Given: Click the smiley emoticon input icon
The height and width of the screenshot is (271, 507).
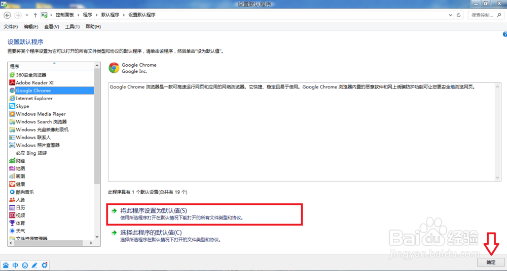Looking at the screenshot, I should [25, 265].
